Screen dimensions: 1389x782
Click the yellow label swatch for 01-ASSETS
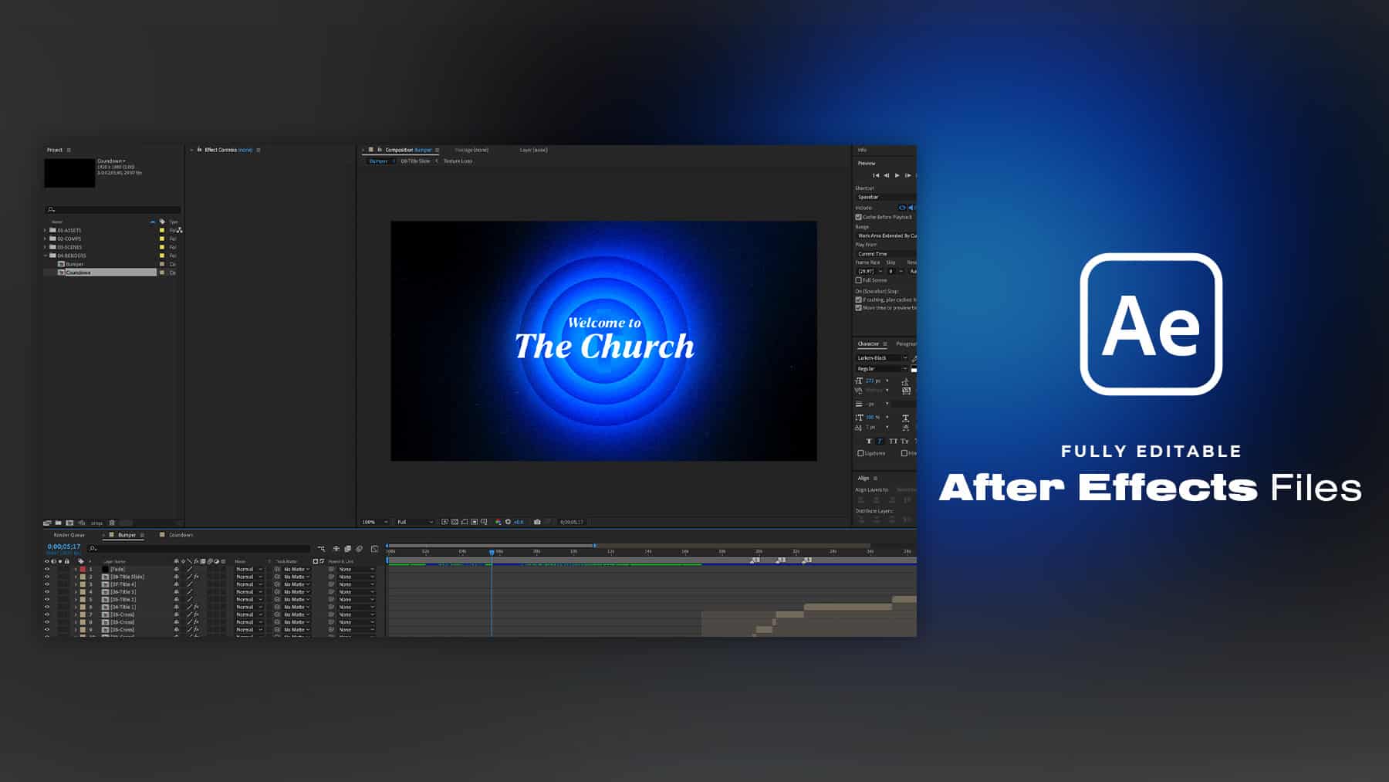(162, 230)
